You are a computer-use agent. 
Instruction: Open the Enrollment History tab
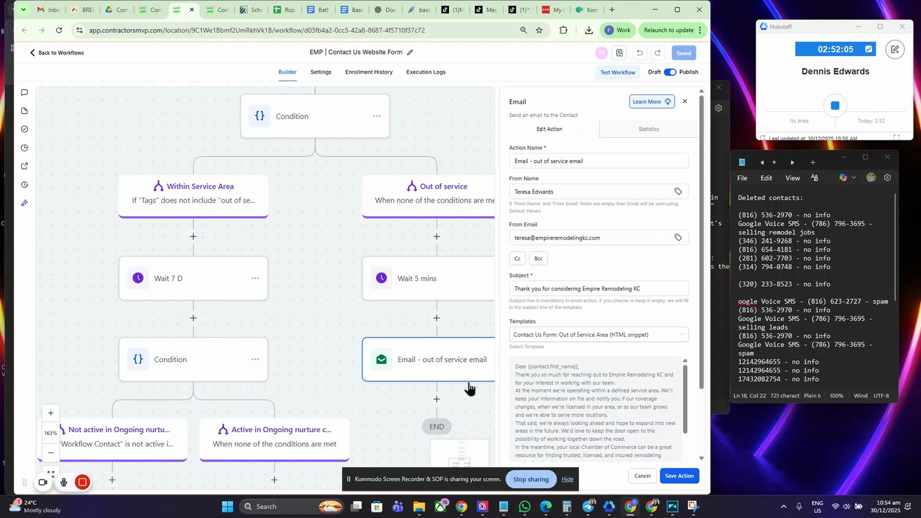pos(369,72)
